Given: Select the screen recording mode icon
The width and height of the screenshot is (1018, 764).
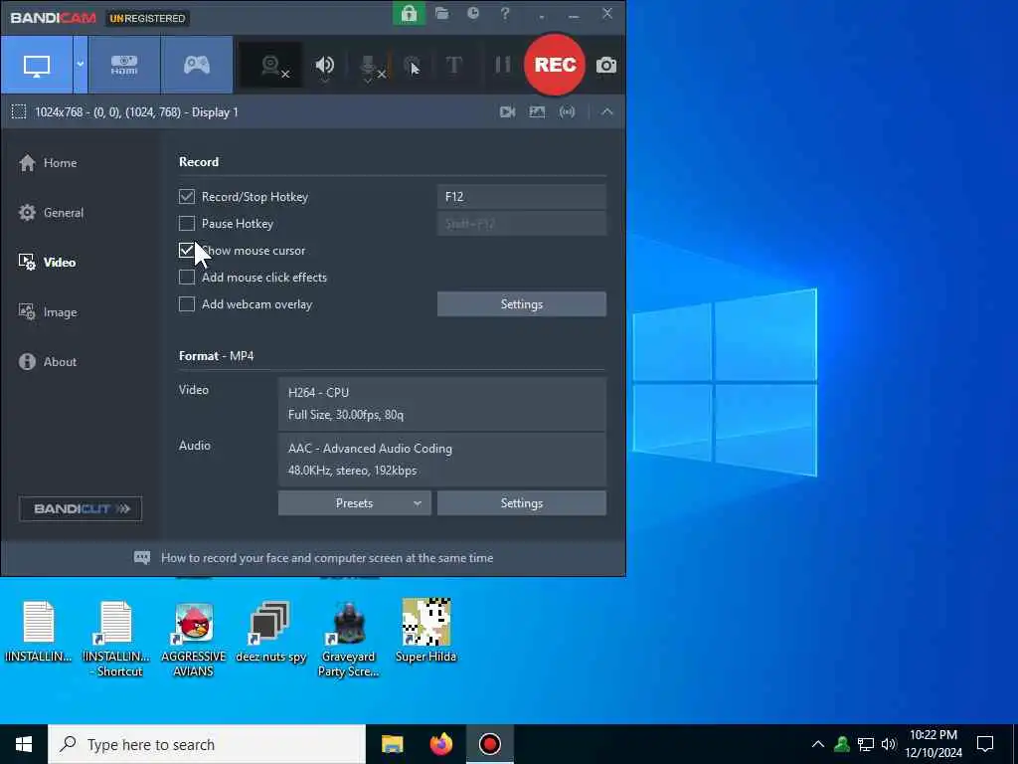Looking at the screenshot, I should coord(37,65).
